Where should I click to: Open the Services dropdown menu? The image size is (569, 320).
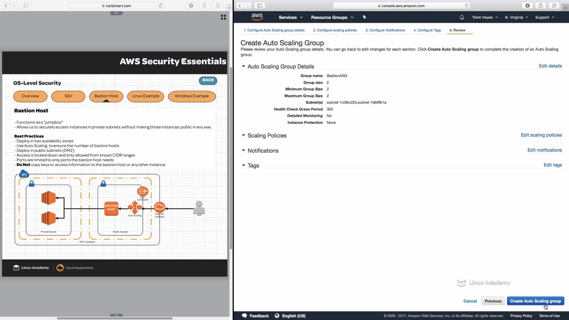tap(291, 17)
